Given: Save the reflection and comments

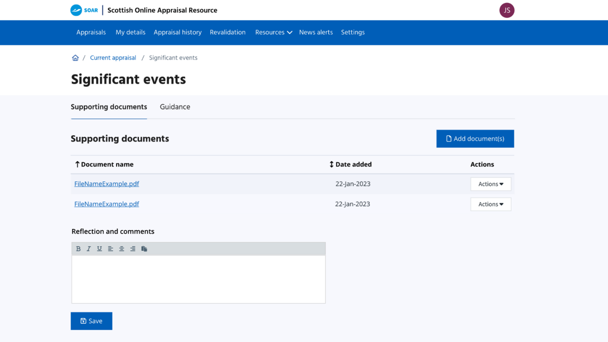Looking at the screenshot, I should point(92,321).
